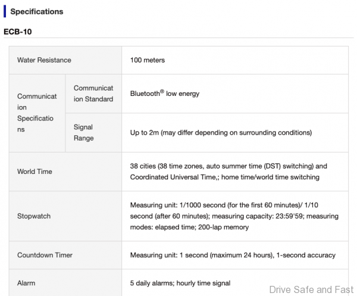Click the Specifications section heading
This screenshot has width=357, height=296.
click(37, 11)
